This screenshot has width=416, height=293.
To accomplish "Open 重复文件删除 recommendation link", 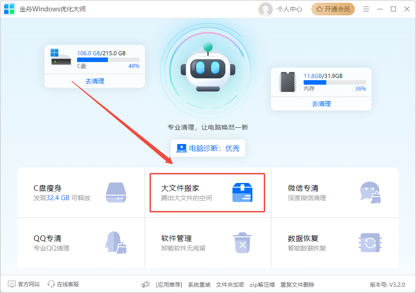I will coord(297,285).
